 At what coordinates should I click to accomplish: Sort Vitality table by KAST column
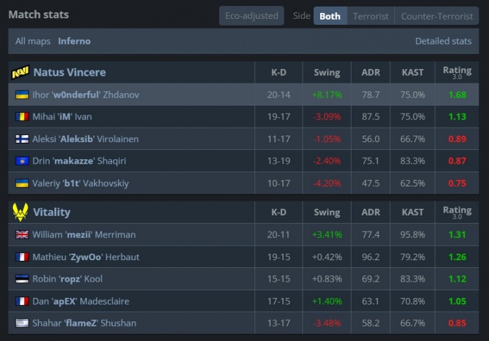(413, 212)
